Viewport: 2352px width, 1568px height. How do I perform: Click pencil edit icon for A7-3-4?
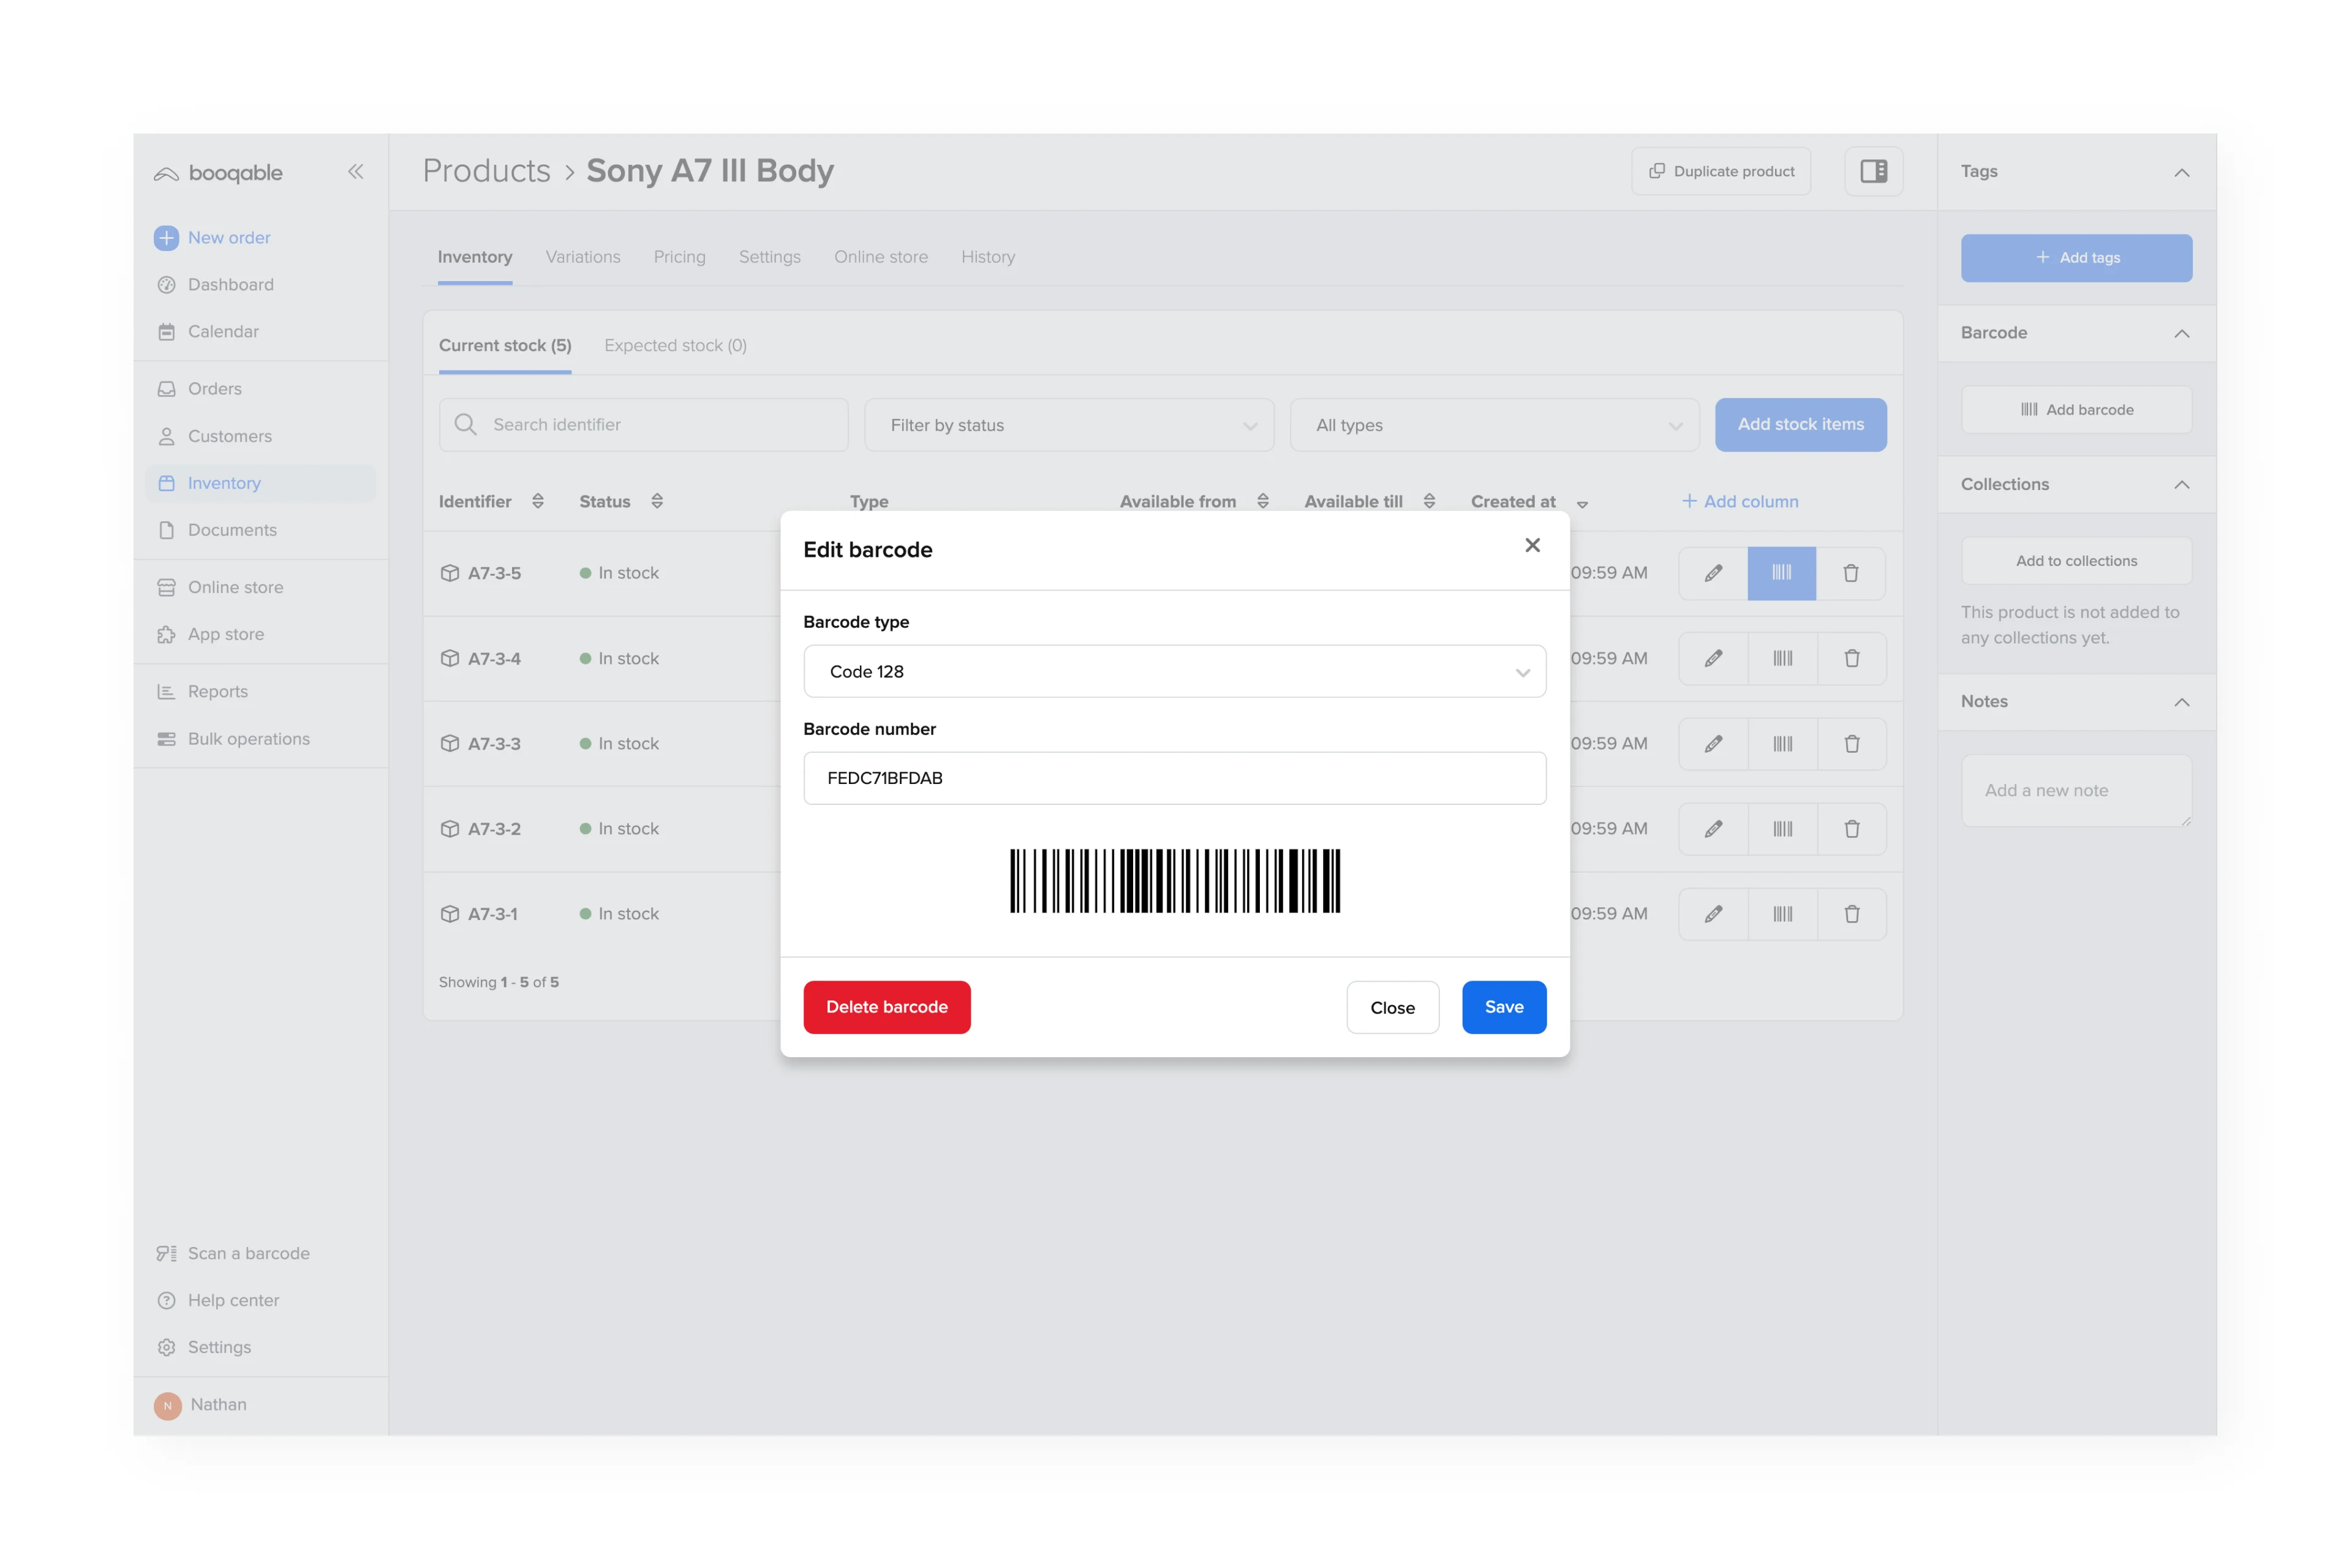(x=1713, y=658)
